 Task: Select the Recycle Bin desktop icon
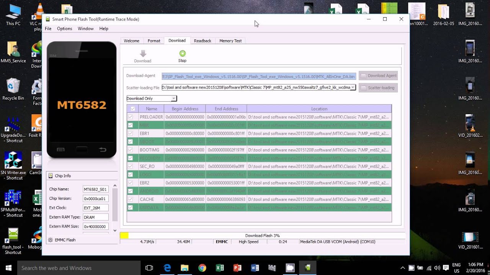[13, 90]
